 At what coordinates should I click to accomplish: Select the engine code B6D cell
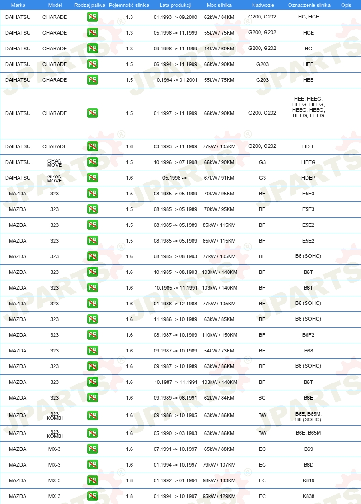[x=308, y=465]
